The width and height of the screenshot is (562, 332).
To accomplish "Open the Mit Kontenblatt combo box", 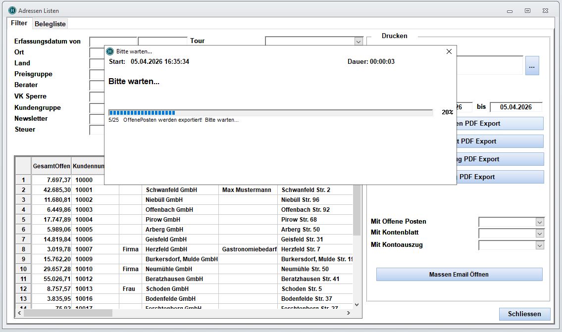I will [539, 234].
